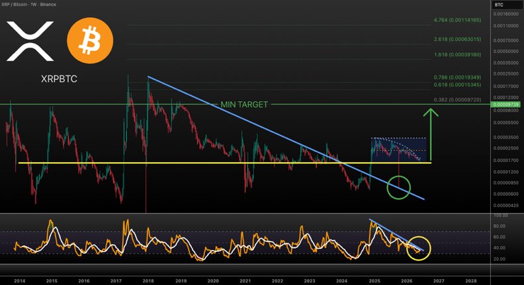Select Fib level "4.764 (0.00114165)"
Image resolution: width=524 pixels, height=285 pixels.
(x=457, y=20)
